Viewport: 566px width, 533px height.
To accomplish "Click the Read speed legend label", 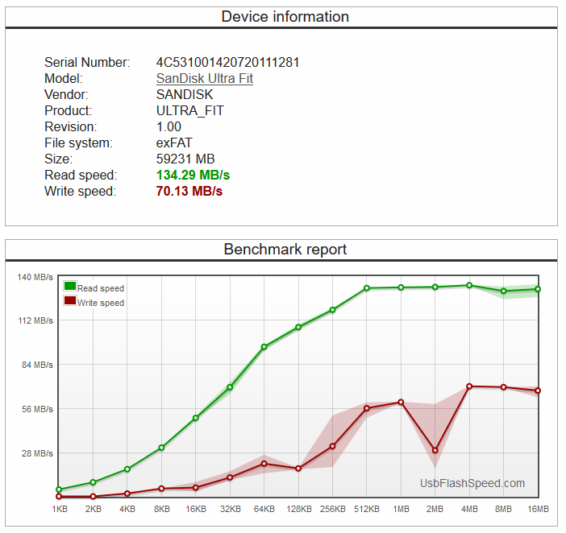I will click(101, 288).
